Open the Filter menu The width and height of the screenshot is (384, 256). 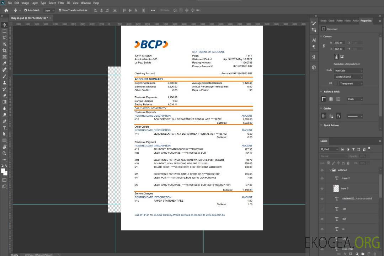pyautogui.click(x=61, y=3)
